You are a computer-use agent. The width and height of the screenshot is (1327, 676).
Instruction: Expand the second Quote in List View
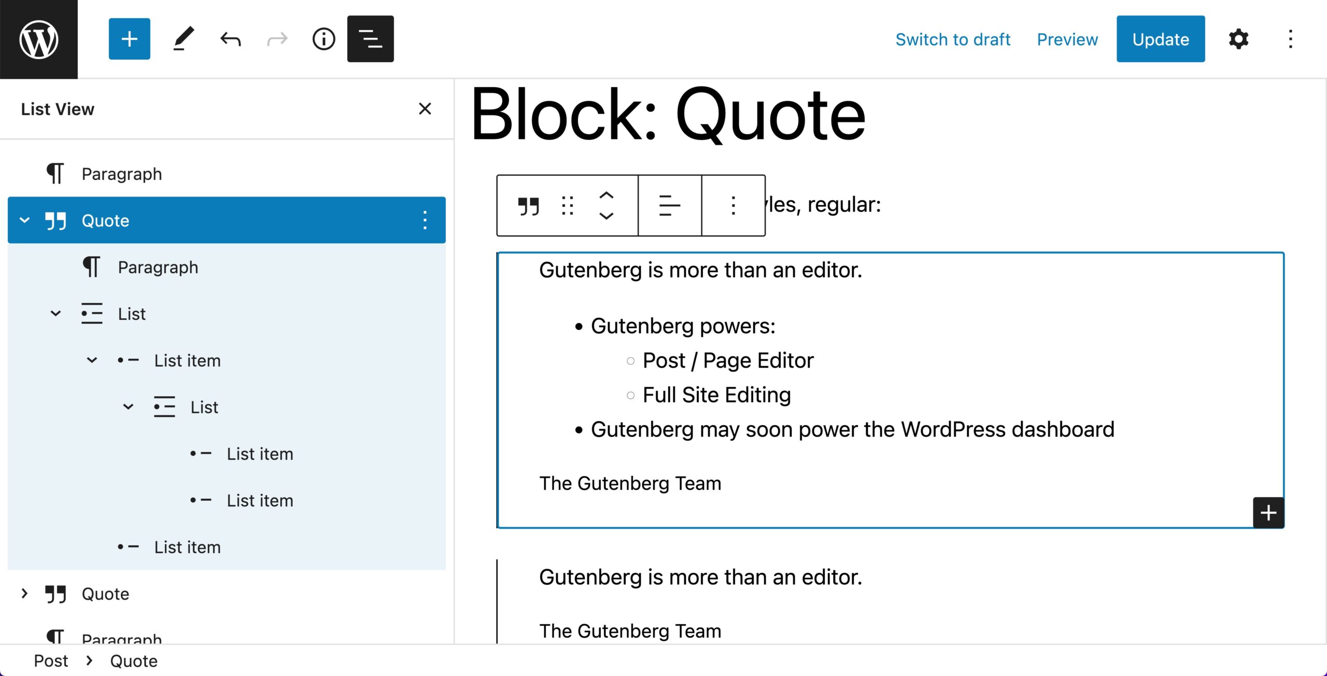(24, 594)
